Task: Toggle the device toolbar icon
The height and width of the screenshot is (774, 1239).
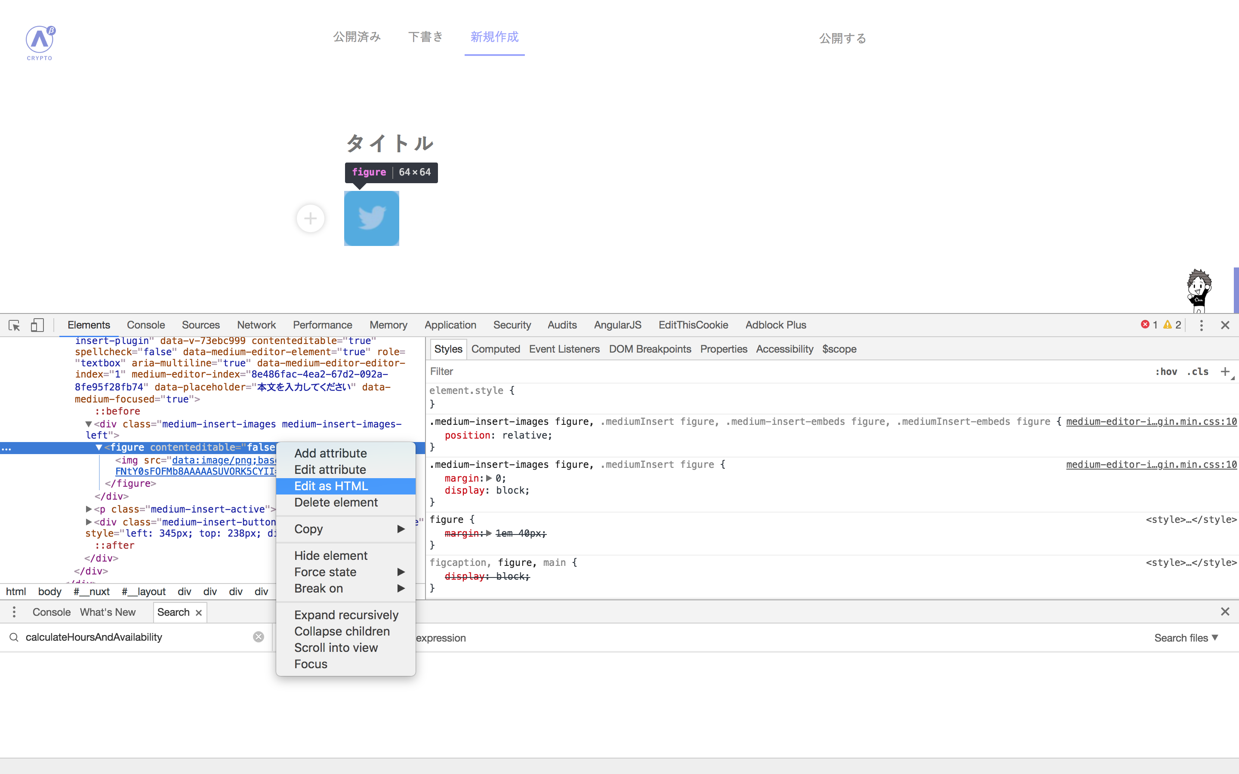Action: [x=37, y=325]
